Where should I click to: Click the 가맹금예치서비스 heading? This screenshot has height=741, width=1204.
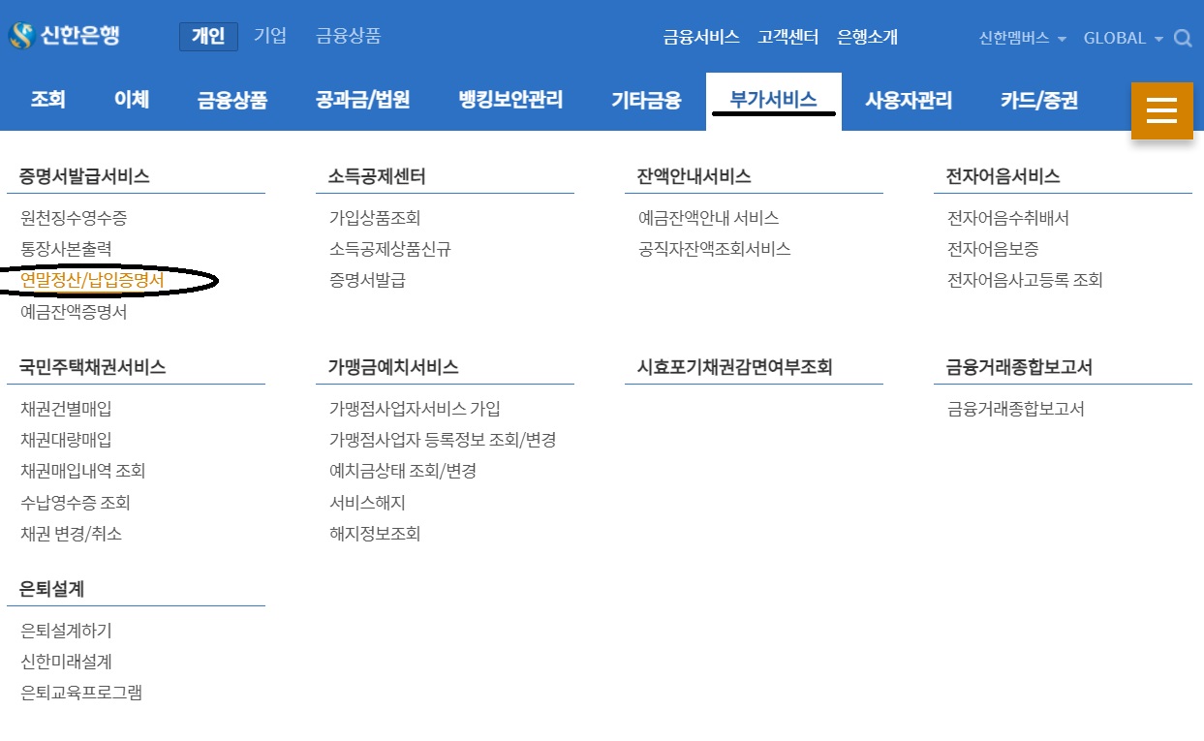coord(393,367)
